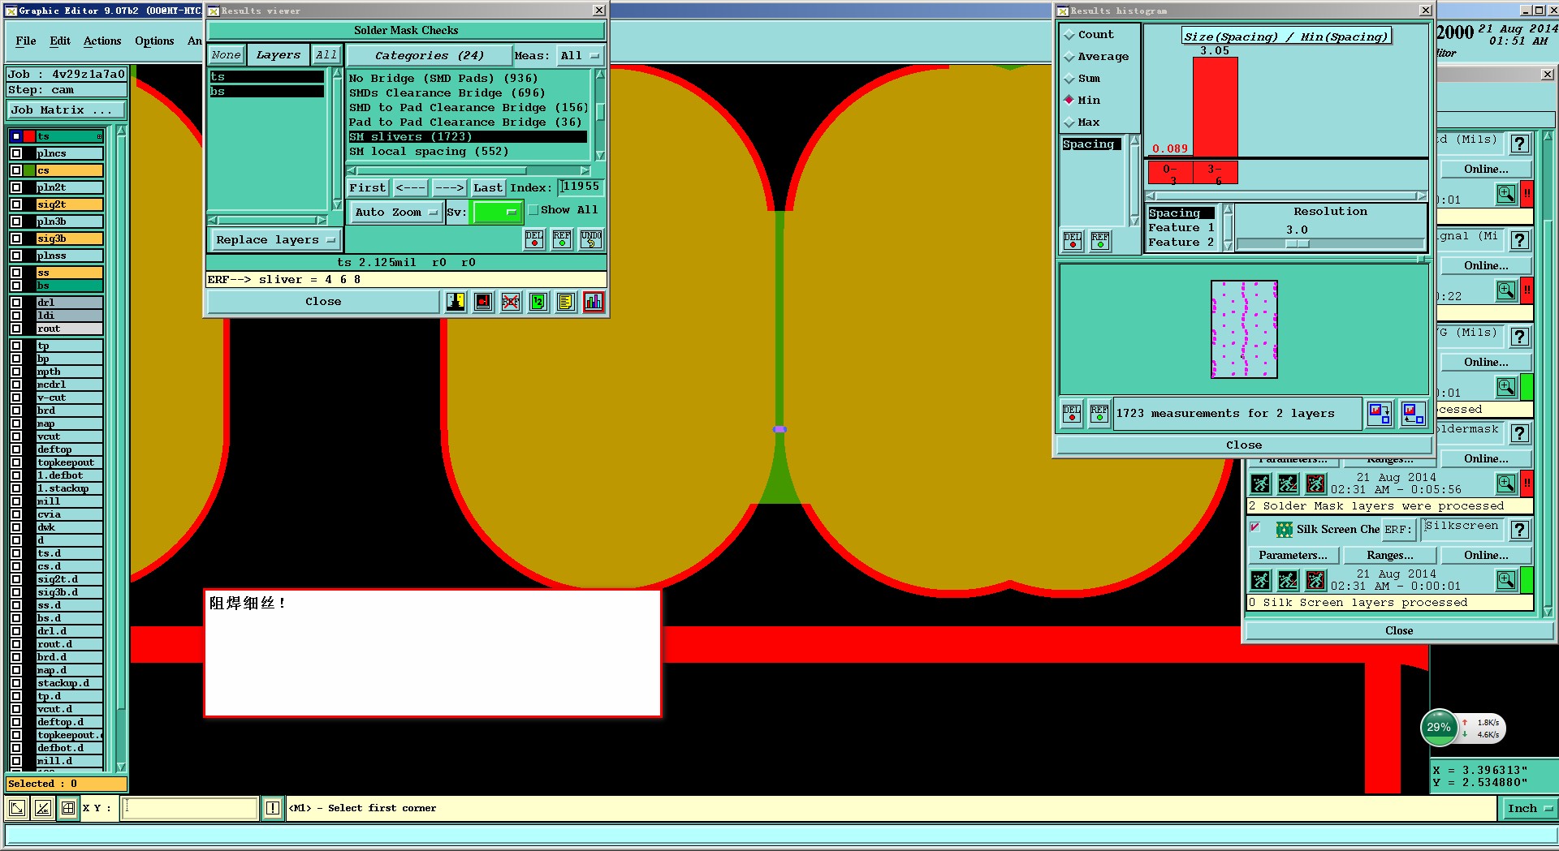The width and height of the screenshot is (1559, 851).
Task: Click DEL icon under histogram Spacing list
Action: pos(1073,241)
